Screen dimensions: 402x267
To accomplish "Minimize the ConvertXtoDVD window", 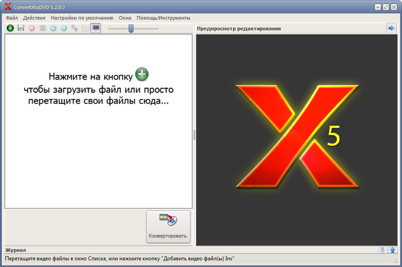I will [x=378, y=7].
